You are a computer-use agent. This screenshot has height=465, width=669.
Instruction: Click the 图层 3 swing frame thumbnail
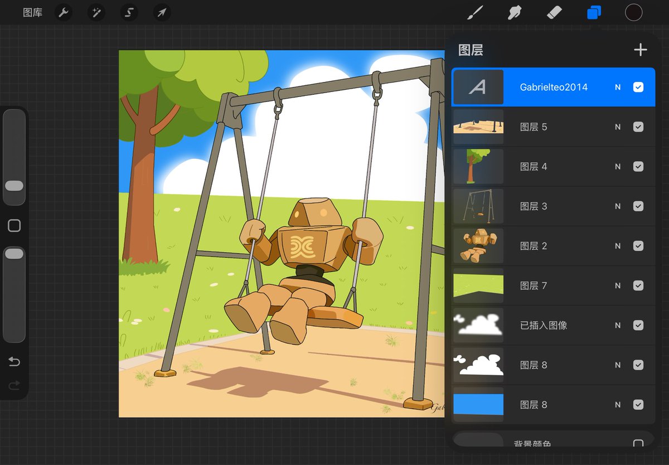pos(478,206)
